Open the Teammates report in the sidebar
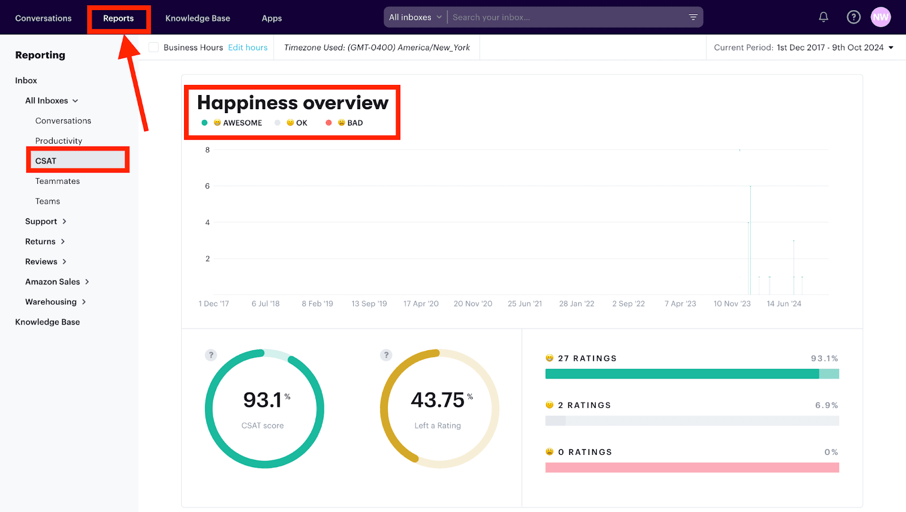906x512 pixels. 57,180
